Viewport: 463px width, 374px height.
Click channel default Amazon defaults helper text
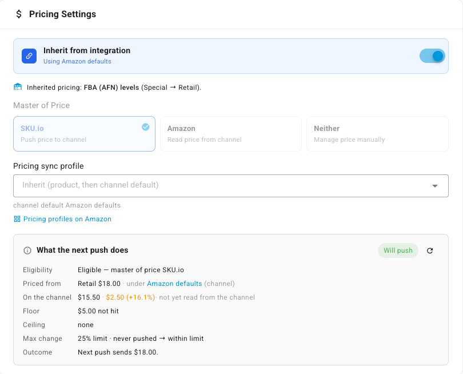coord(67,205)
